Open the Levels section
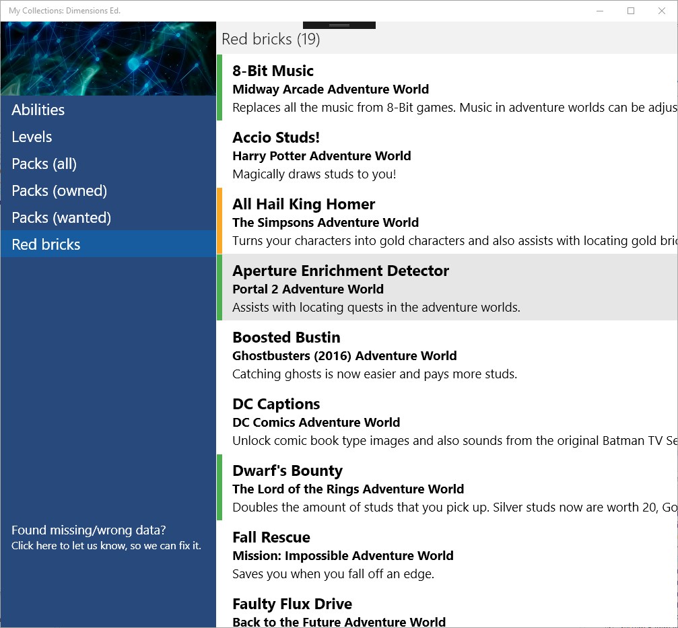This screenshot has width=678, height=628. [x=108, y=137]
